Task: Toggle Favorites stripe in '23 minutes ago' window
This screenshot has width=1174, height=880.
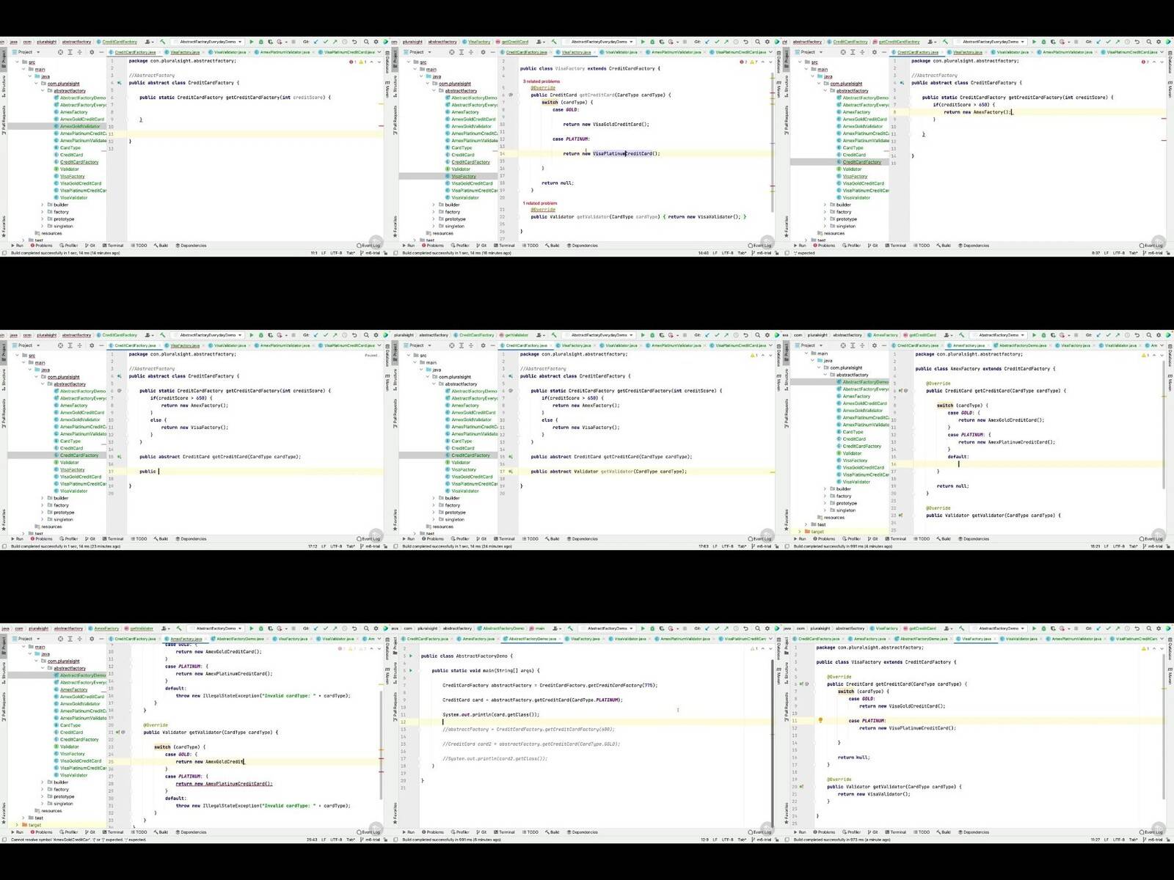Action: 3,519
